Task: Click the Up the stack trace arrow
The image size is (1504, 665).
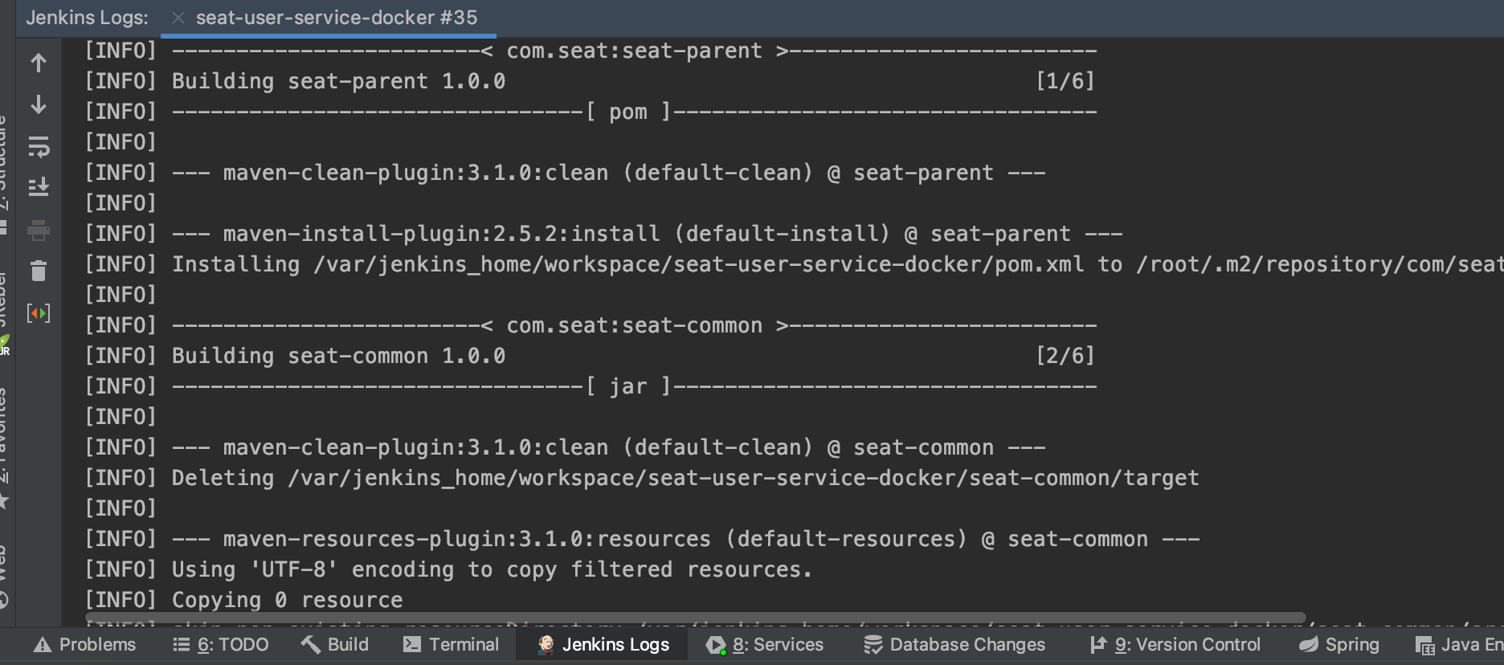Action: click(39, 63)
